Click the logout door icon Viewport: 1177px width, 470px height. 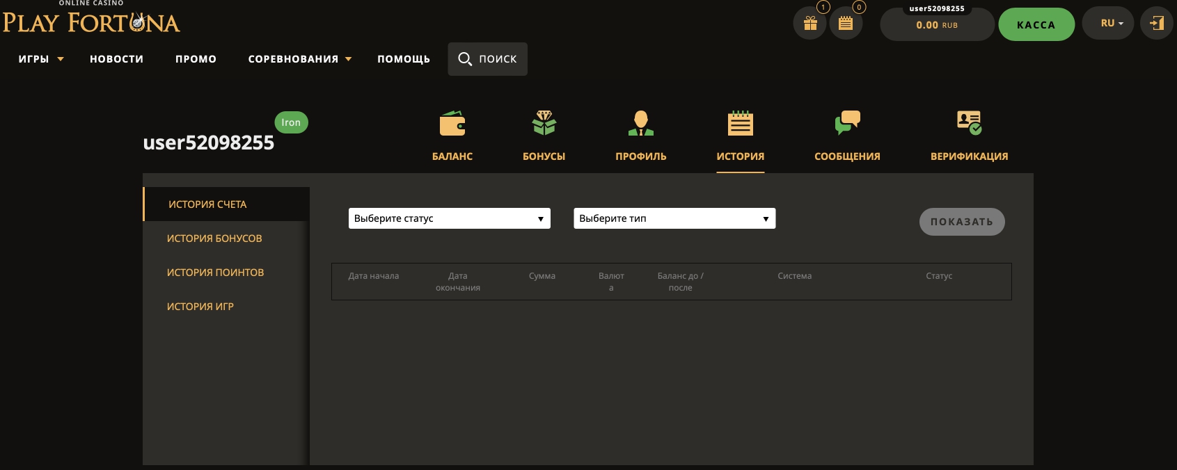[1157, 24]
